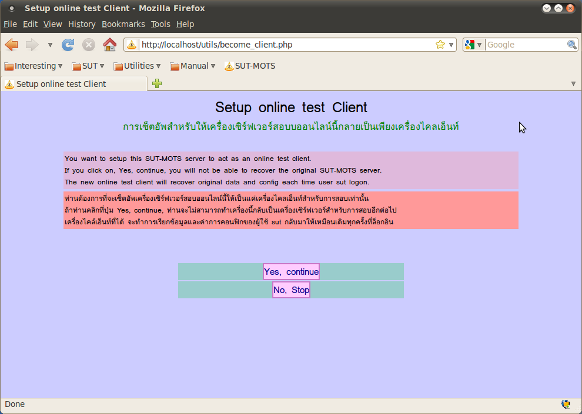Open the list all tabs dropdown
The width and height of the screenshot is (582, 414).
(573, 84)
